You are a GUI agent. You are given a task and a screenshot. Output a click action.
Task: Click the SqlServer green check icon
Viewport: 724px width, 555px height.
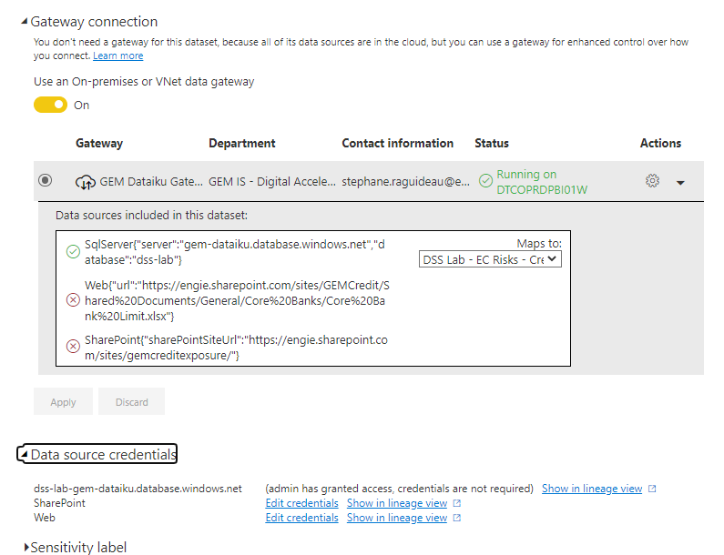(x=73, y=252)
